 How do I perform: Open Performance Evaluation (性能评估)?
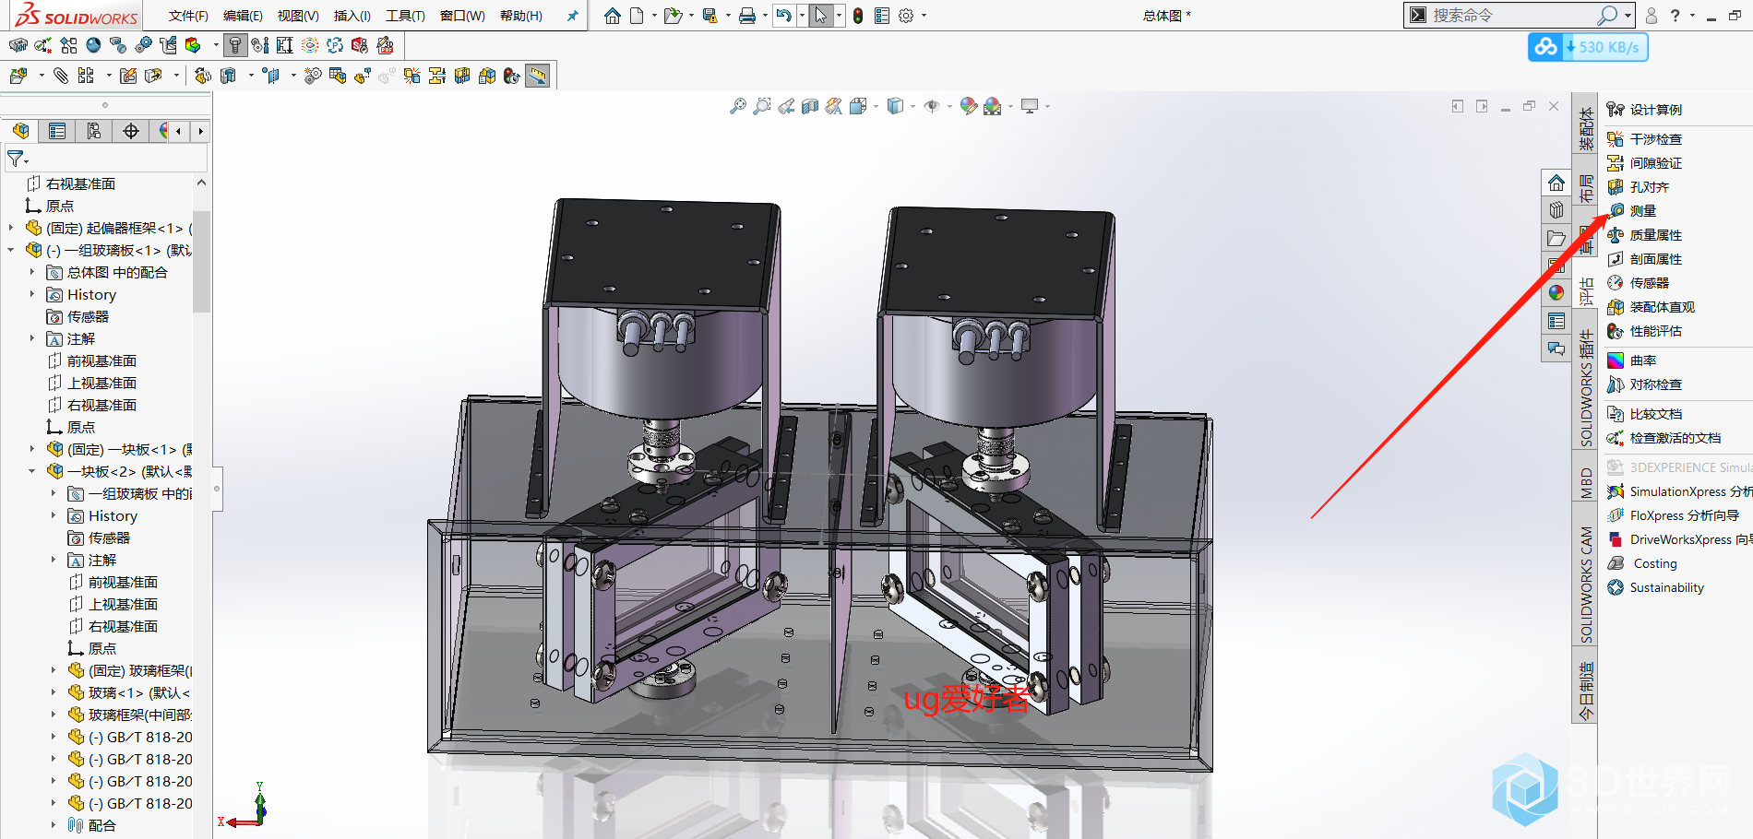coord(1645,331)
